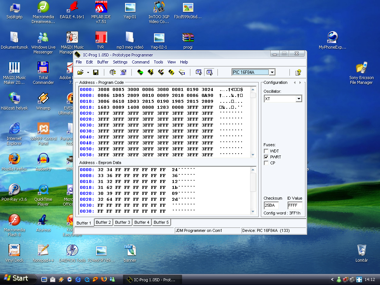Click the Open File toolbar icon
380x285 pixels.
(81, 72)
